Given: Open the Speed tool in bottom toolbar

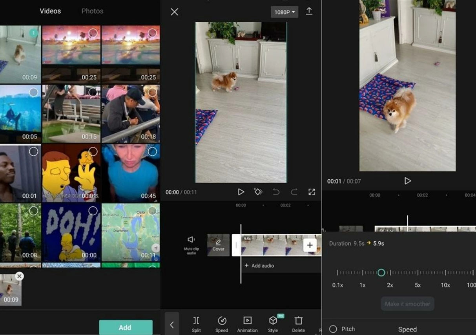Looking at the screenshot, I should tap(222, 324).
